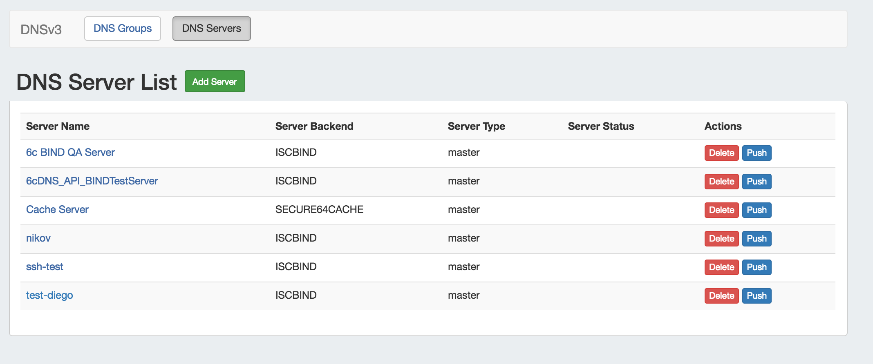Push the test-diego server config
Image resolution: width=873 pixels, height=364 pixels.
[757, 296]
